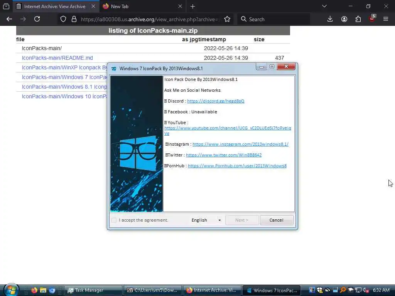Open the Twitter profile link
Screen dimensions: 395x296
click(224, 155)
